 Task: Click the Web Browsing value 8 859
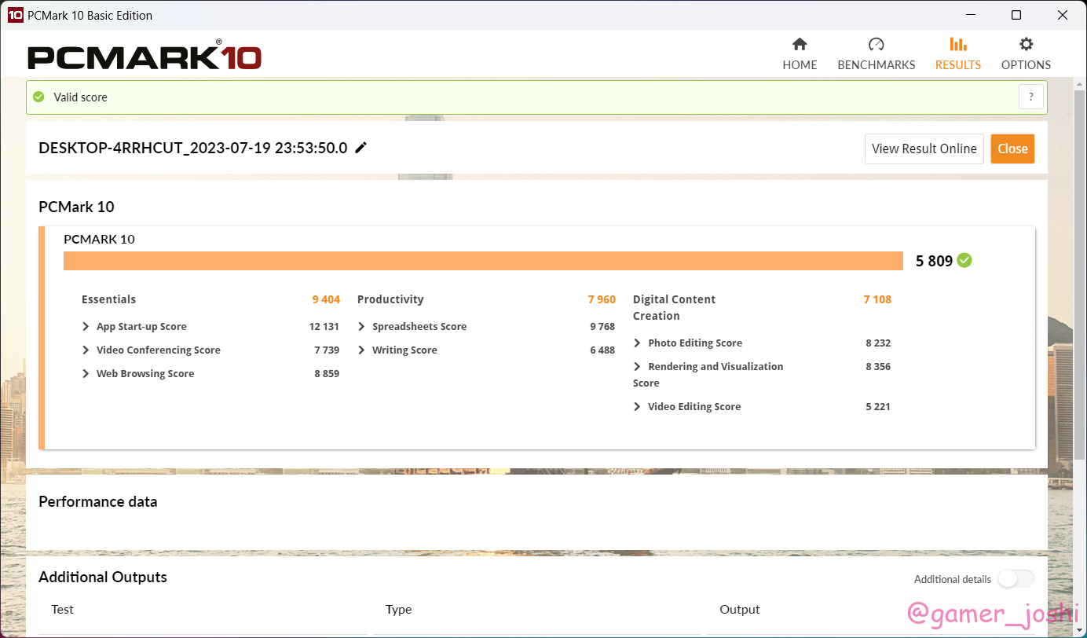pyautogui.click(x=327, y=374)
